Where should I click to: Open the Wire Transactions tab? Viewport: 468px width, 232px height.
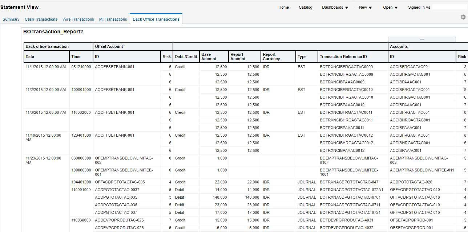pyautogui.click(x=78, y=19)
